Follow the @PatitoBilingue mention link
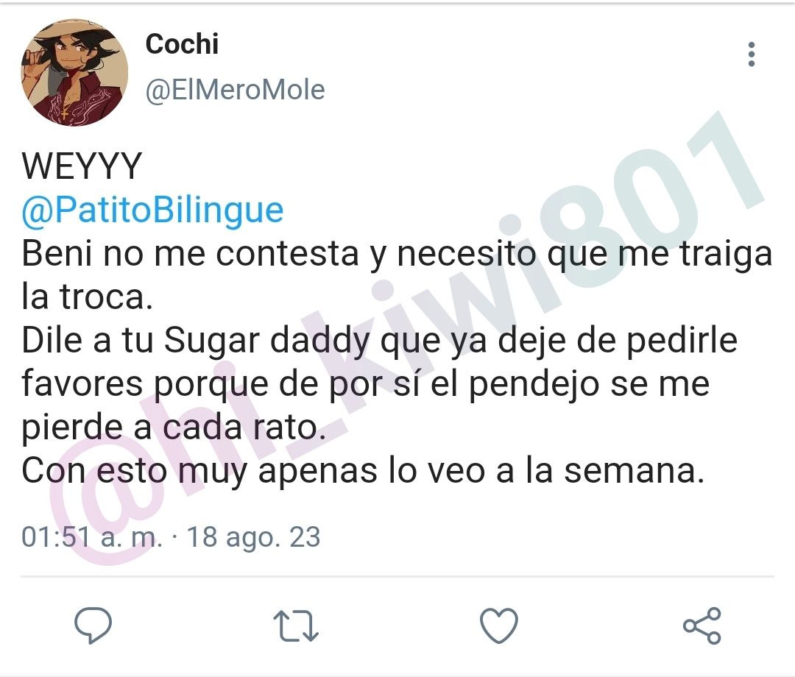Screen dimensions: 795x677 point(152,210)
